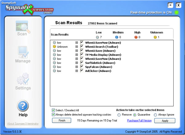Uncheck the WhenU.Save (Adware) checkbox

coord(82,50)
